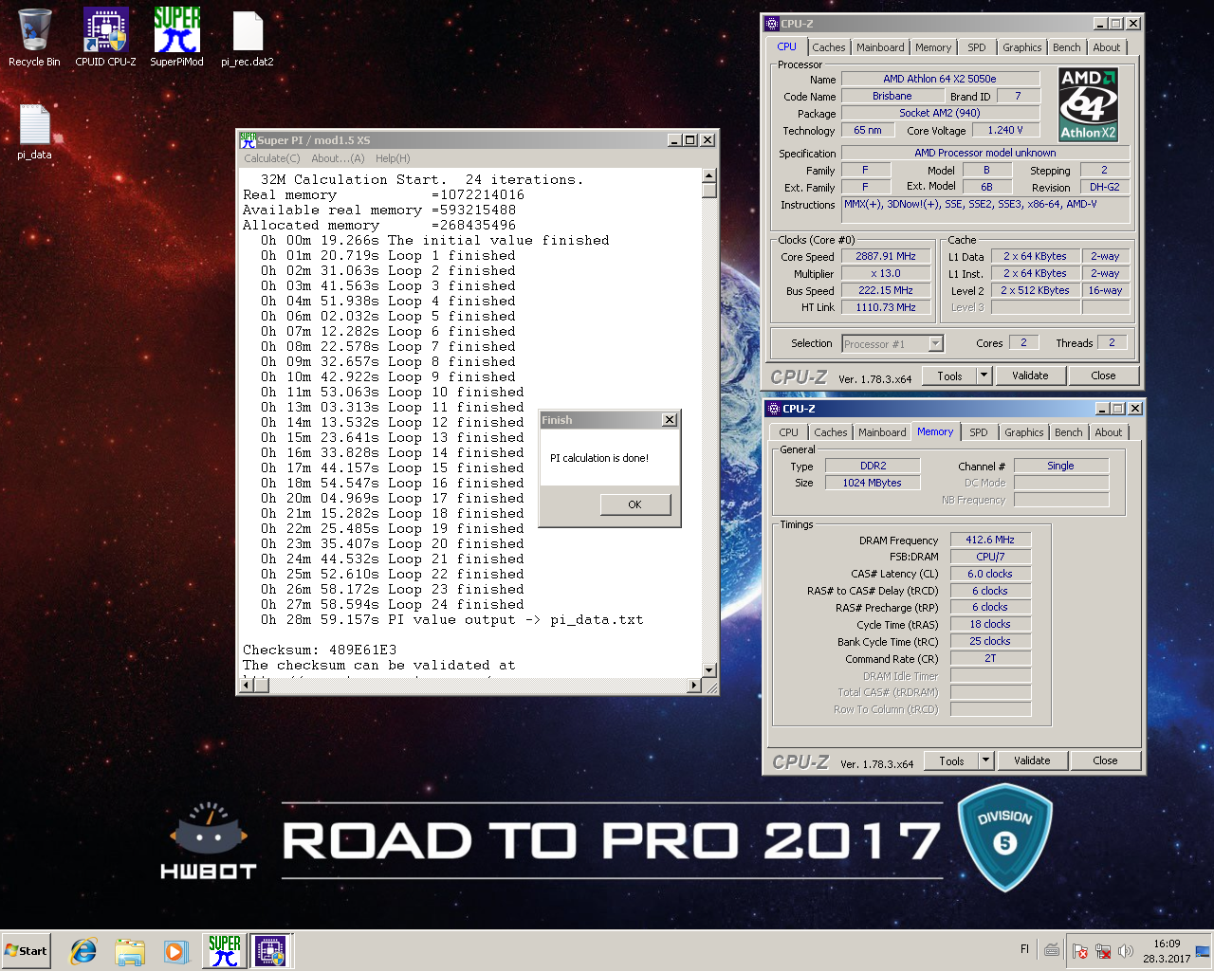Open About tab in lower CPU-Z window
Screen dimensions: 1214x971
click(x=1109, y=432)
